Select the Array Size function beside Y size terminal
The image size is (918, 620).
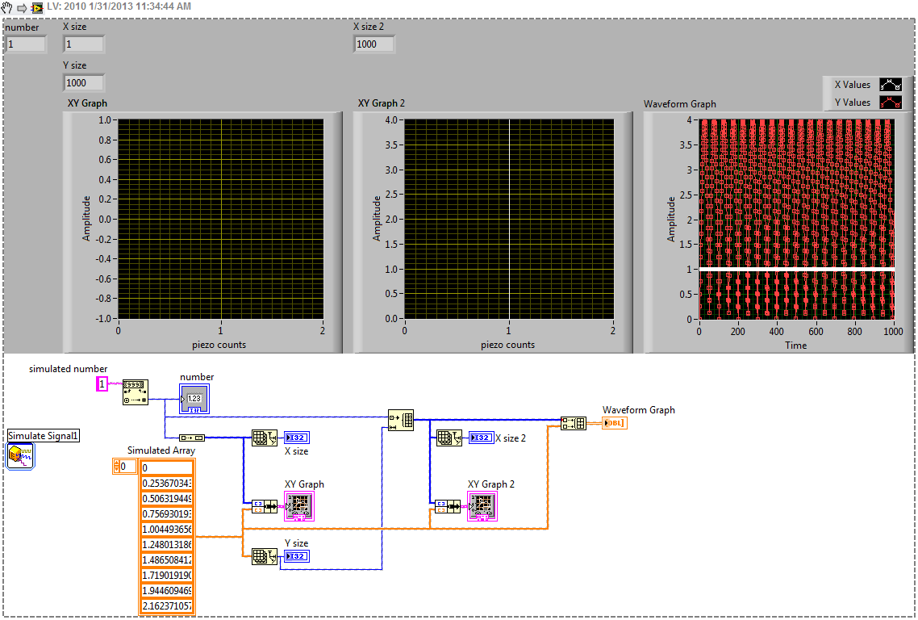pos(264,556)
